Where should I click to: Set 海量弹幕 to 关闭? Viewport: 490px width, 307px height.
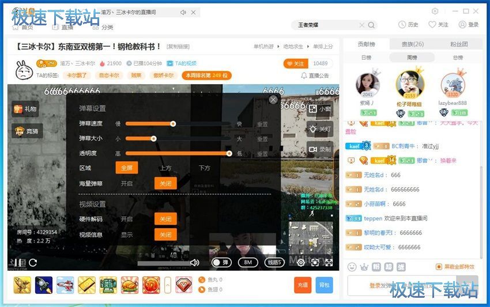(165, 184)
